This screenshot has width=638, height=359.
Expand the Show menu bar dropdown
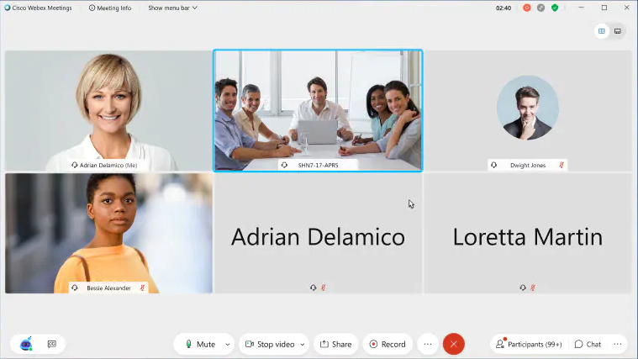tap(172, 8)
